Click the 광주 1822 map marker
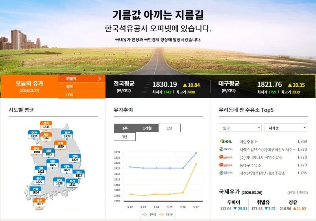 [39, 180]
